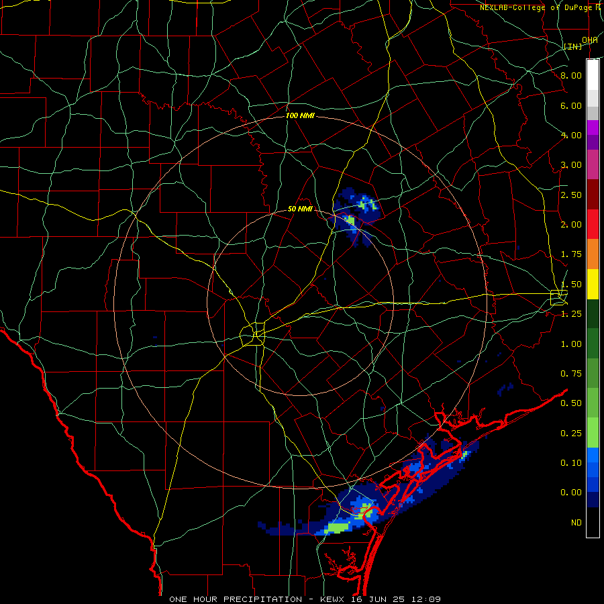Click the '0.10' legend value
Image resolution: width=604 pixels, height=604 pixels.
(x=571, y=463)
